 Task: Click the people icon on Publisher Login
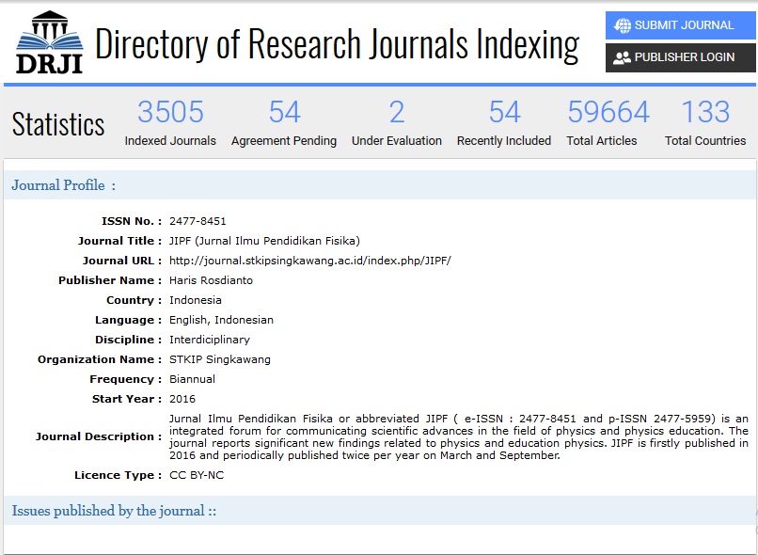click(x=623, y=57)
